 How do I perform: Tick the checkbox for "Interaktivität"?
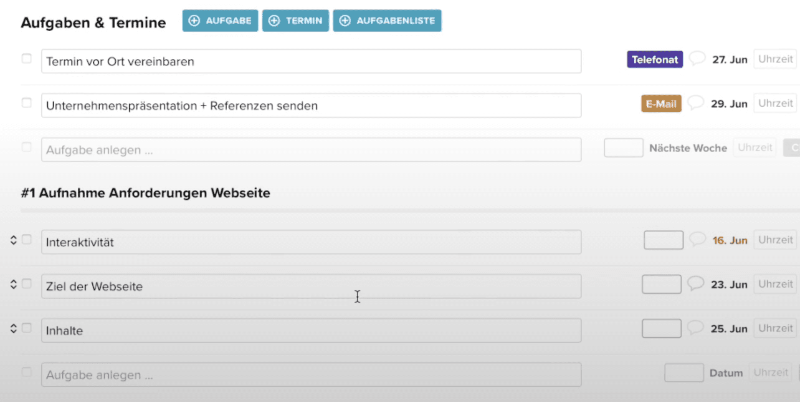click(27, 239)
